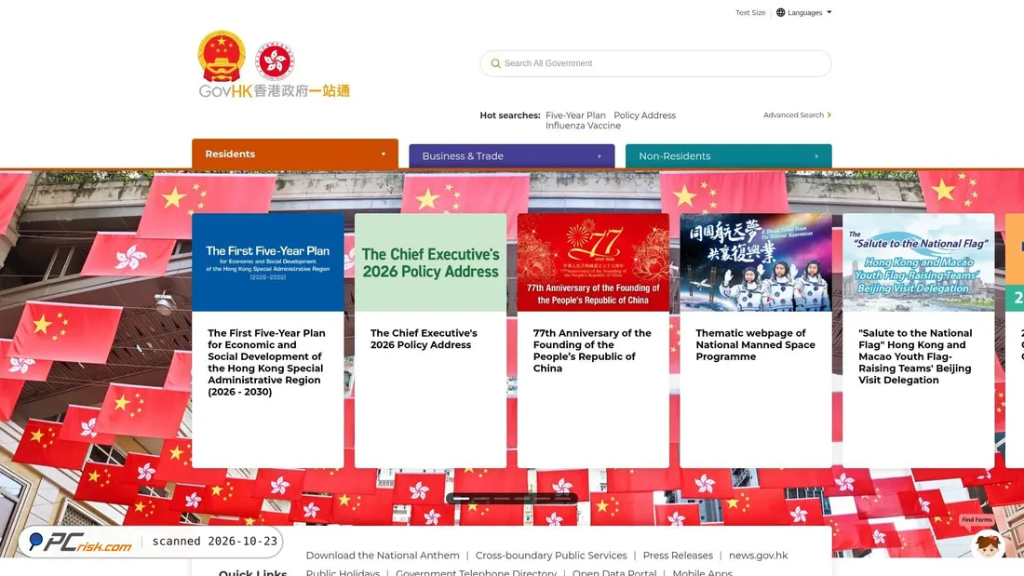Viewport: 1024px width, 576px height.
Task: Select the first carousel slide indicator
Action: [461, 498]
